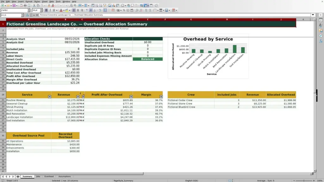
Task: Open the sidebar Functions fx icon
Action: click(321, 41)
